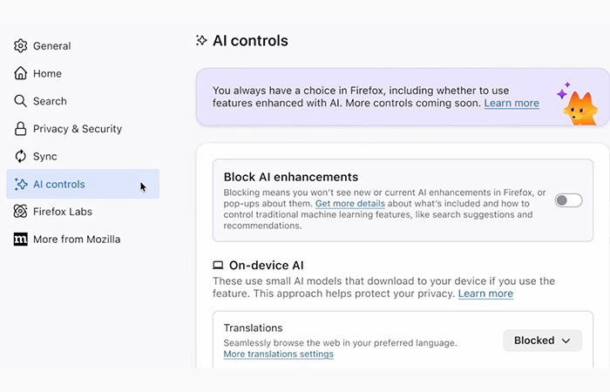610x392 pixels.
Task: Click the Home house icon
Action: point(21,74)
